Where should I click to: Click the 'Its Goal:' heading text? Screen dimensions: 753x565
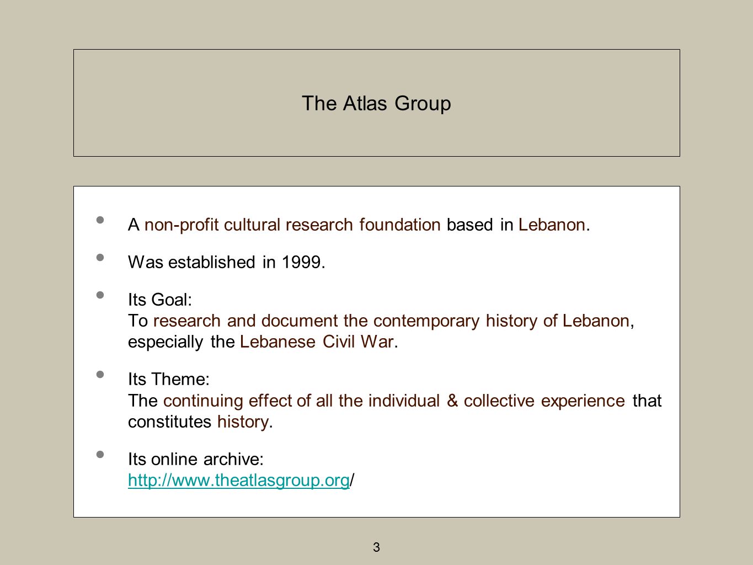click(160, 300)
